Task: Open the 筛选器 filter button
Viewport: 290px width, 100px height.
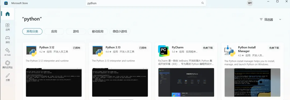Action: click(270, 19)
